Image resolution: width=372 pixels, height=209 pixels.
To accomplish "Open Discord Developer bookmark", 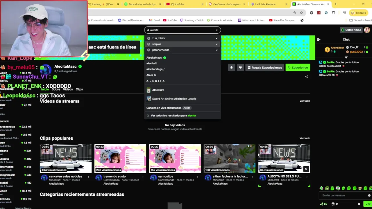I will pos(131,20).
